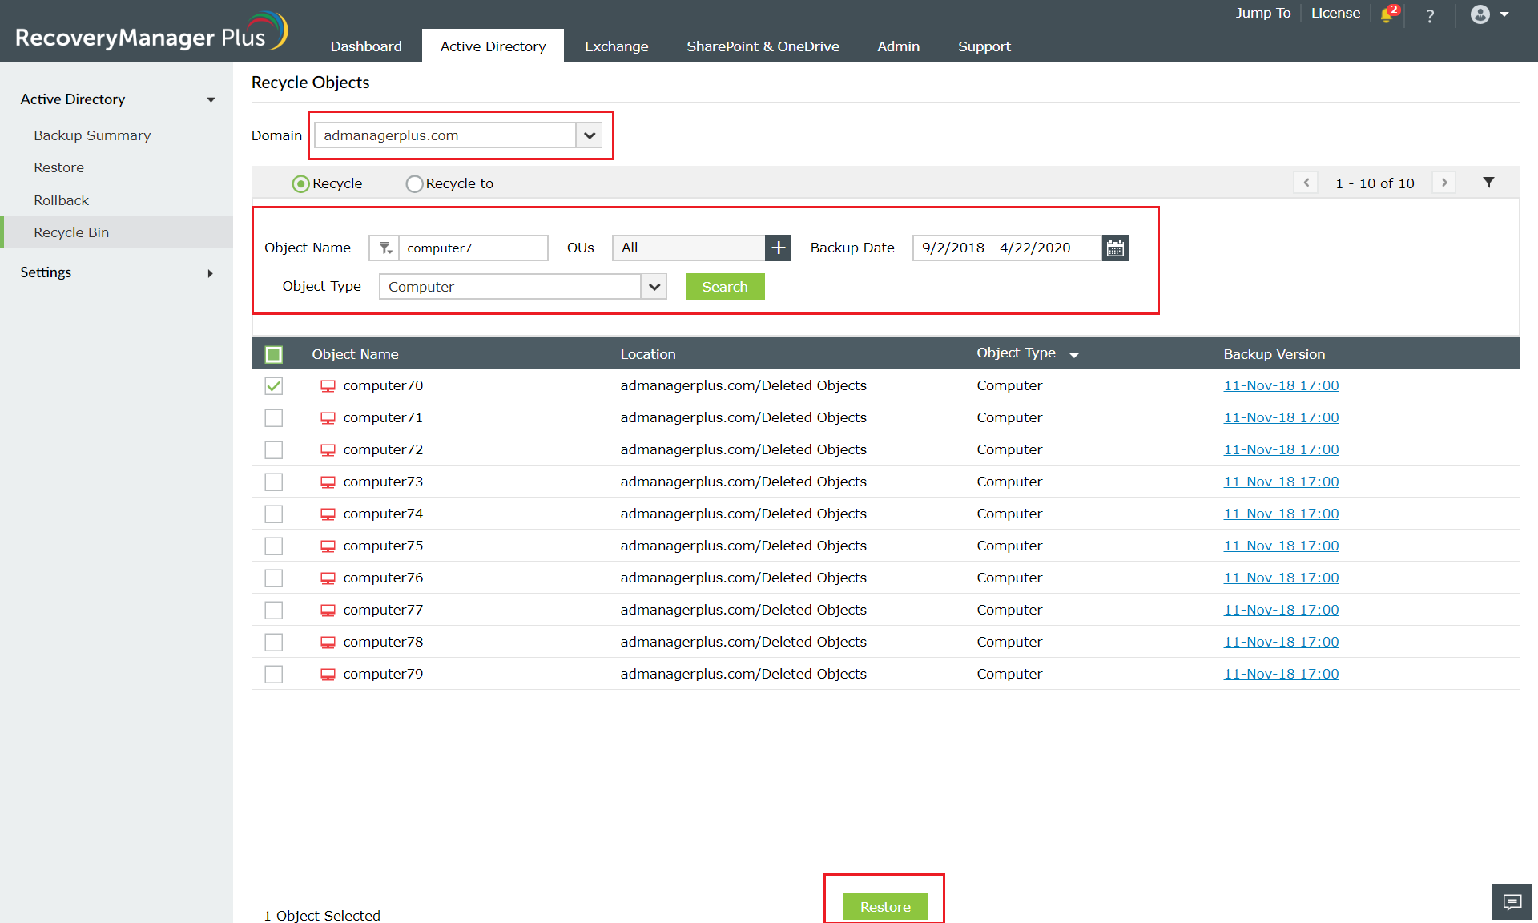This screenshot has height=923, width=1538.
Task: Click the Object Name filter condition icon
Action: [x=384, y=248]
